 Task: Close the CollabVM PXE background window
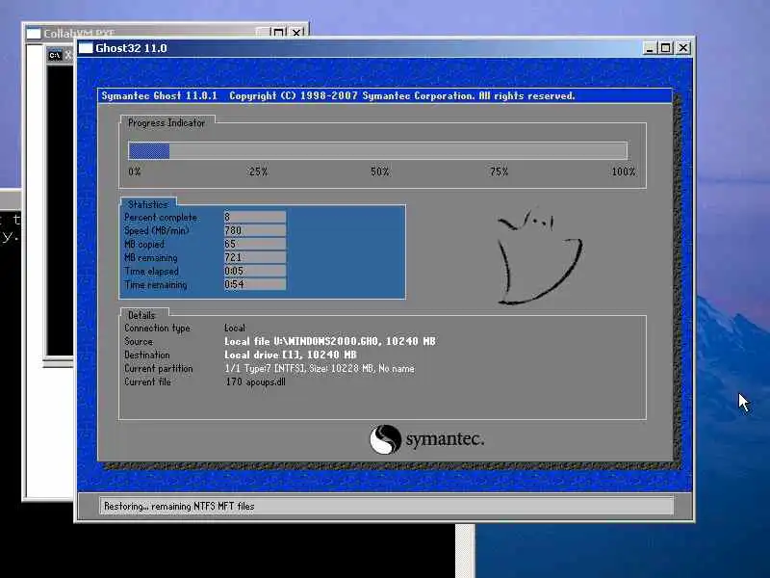click(296, 33)
